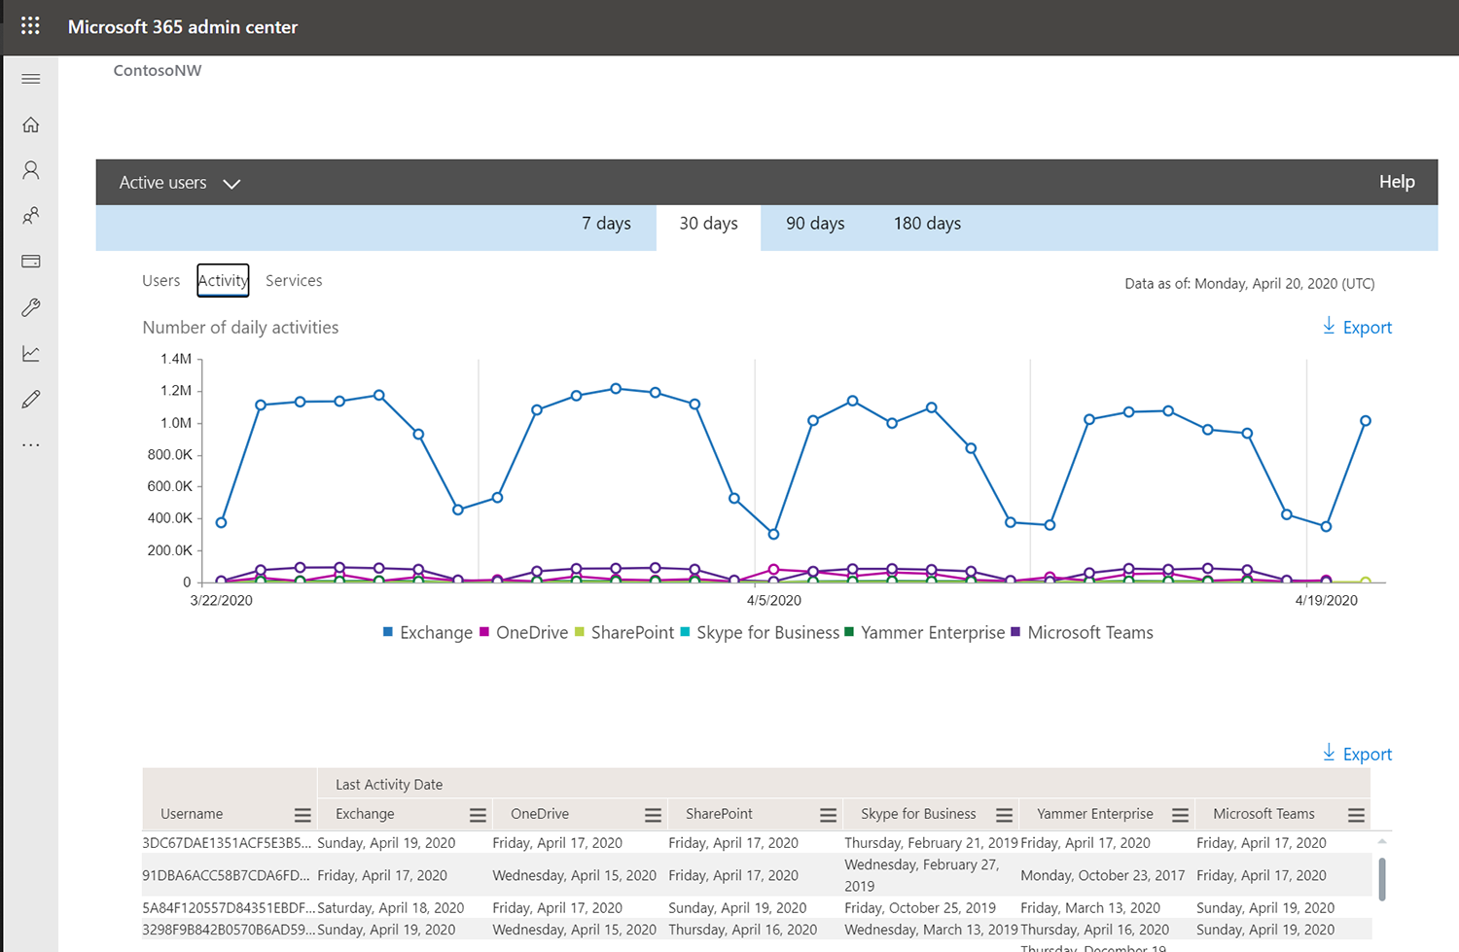
Task: Select the 90 days period
Action: click(815, 224)
